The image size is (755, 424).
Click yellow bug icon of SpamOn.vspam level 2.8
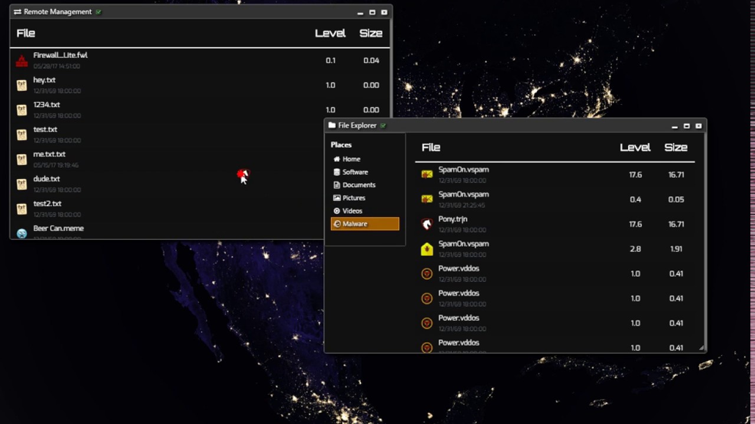pyautogui.click(x=427, y=249)
